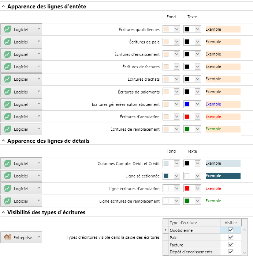This screenshot has height=257, width=253.
Task: Click Entreprise button label
Action: point(23,238)
